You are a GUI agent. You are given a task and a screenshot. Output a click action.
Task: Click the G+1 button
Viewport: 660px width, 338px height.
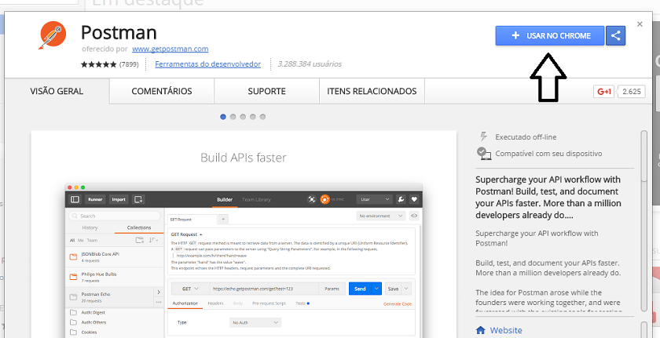coord(604,92)
